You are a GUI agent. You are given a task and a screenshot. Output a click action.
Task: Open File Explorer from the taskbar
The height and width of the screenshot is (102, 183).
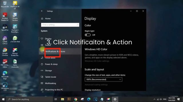62,99
